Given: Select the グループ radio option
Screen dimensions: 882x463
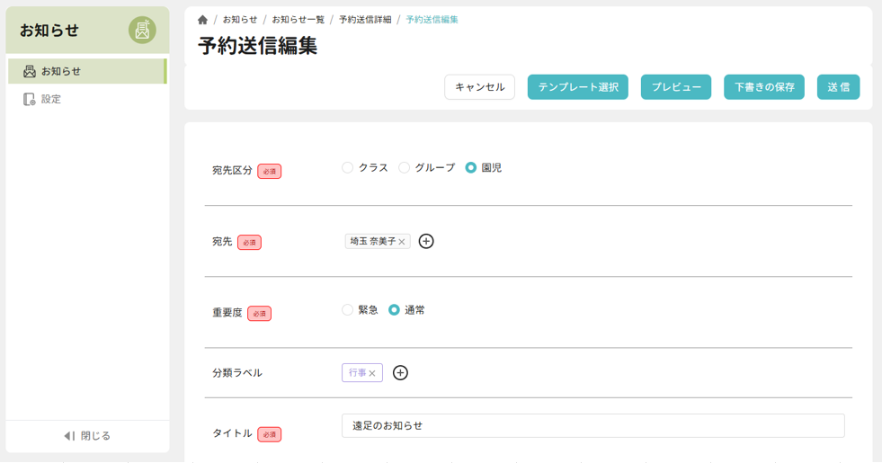Looking at the screenshot, I should click(x=405, y=167).
